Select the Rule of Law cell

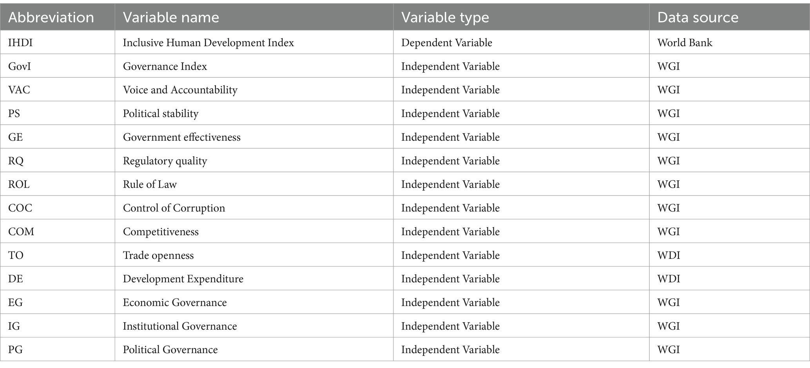[254, 184]
